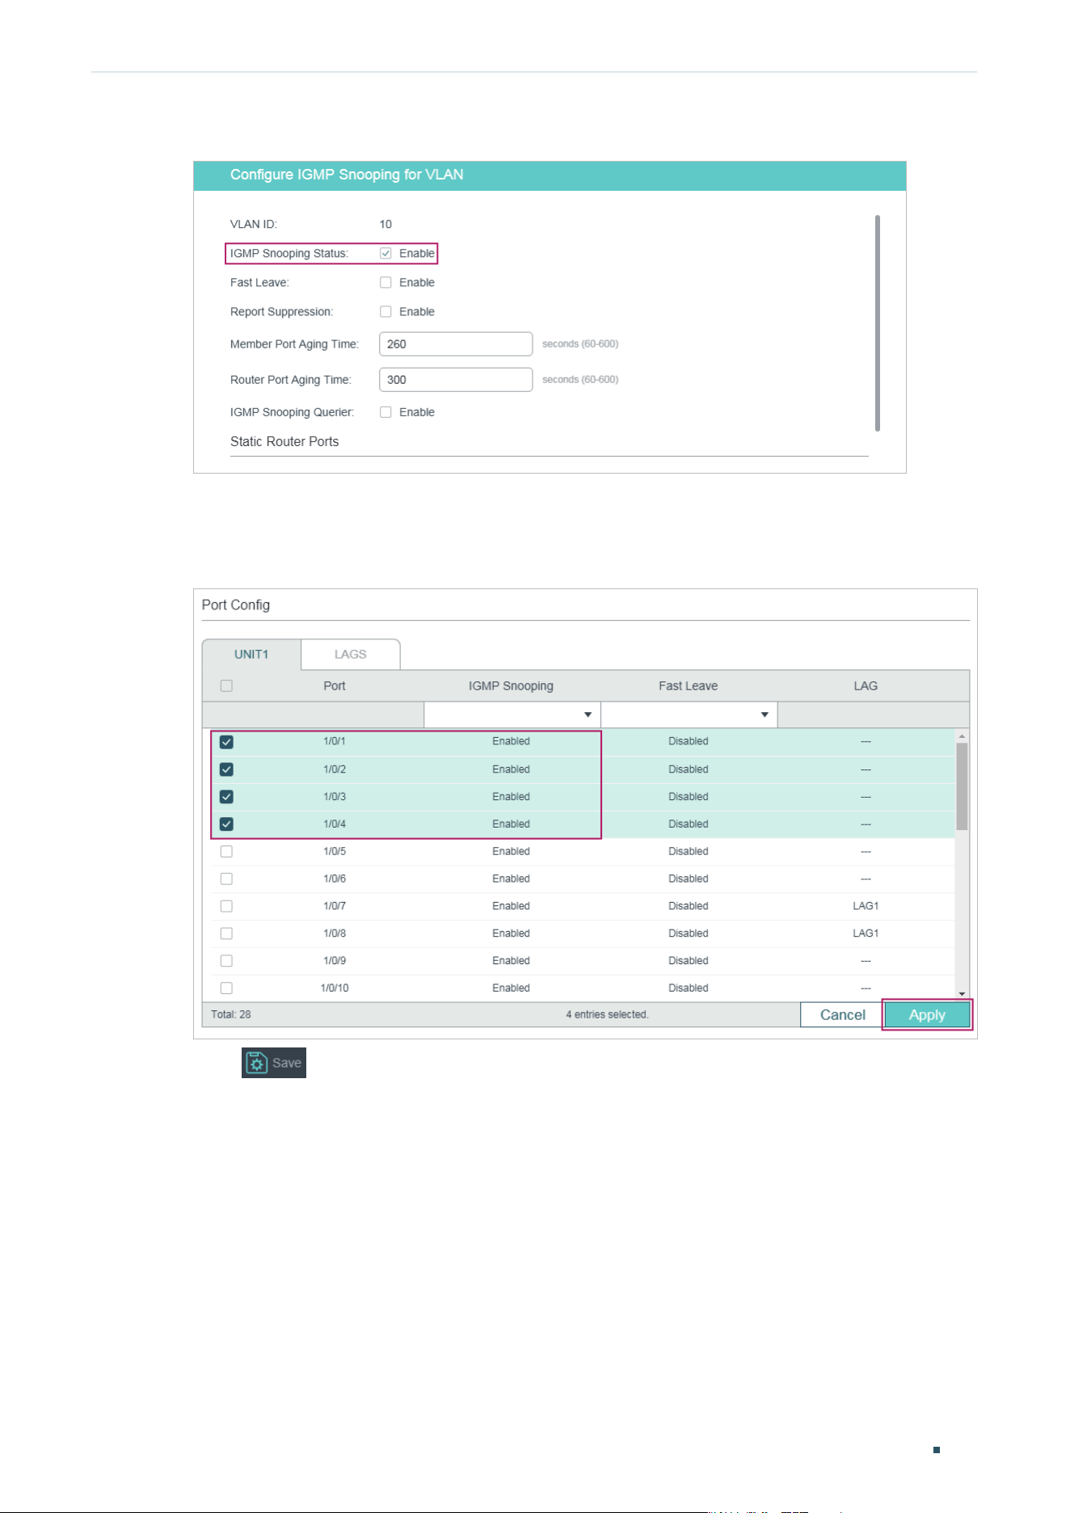Click port 1/0/9 label
The width and height of the screenshot is (1070, 1513).
click(335, 961)
